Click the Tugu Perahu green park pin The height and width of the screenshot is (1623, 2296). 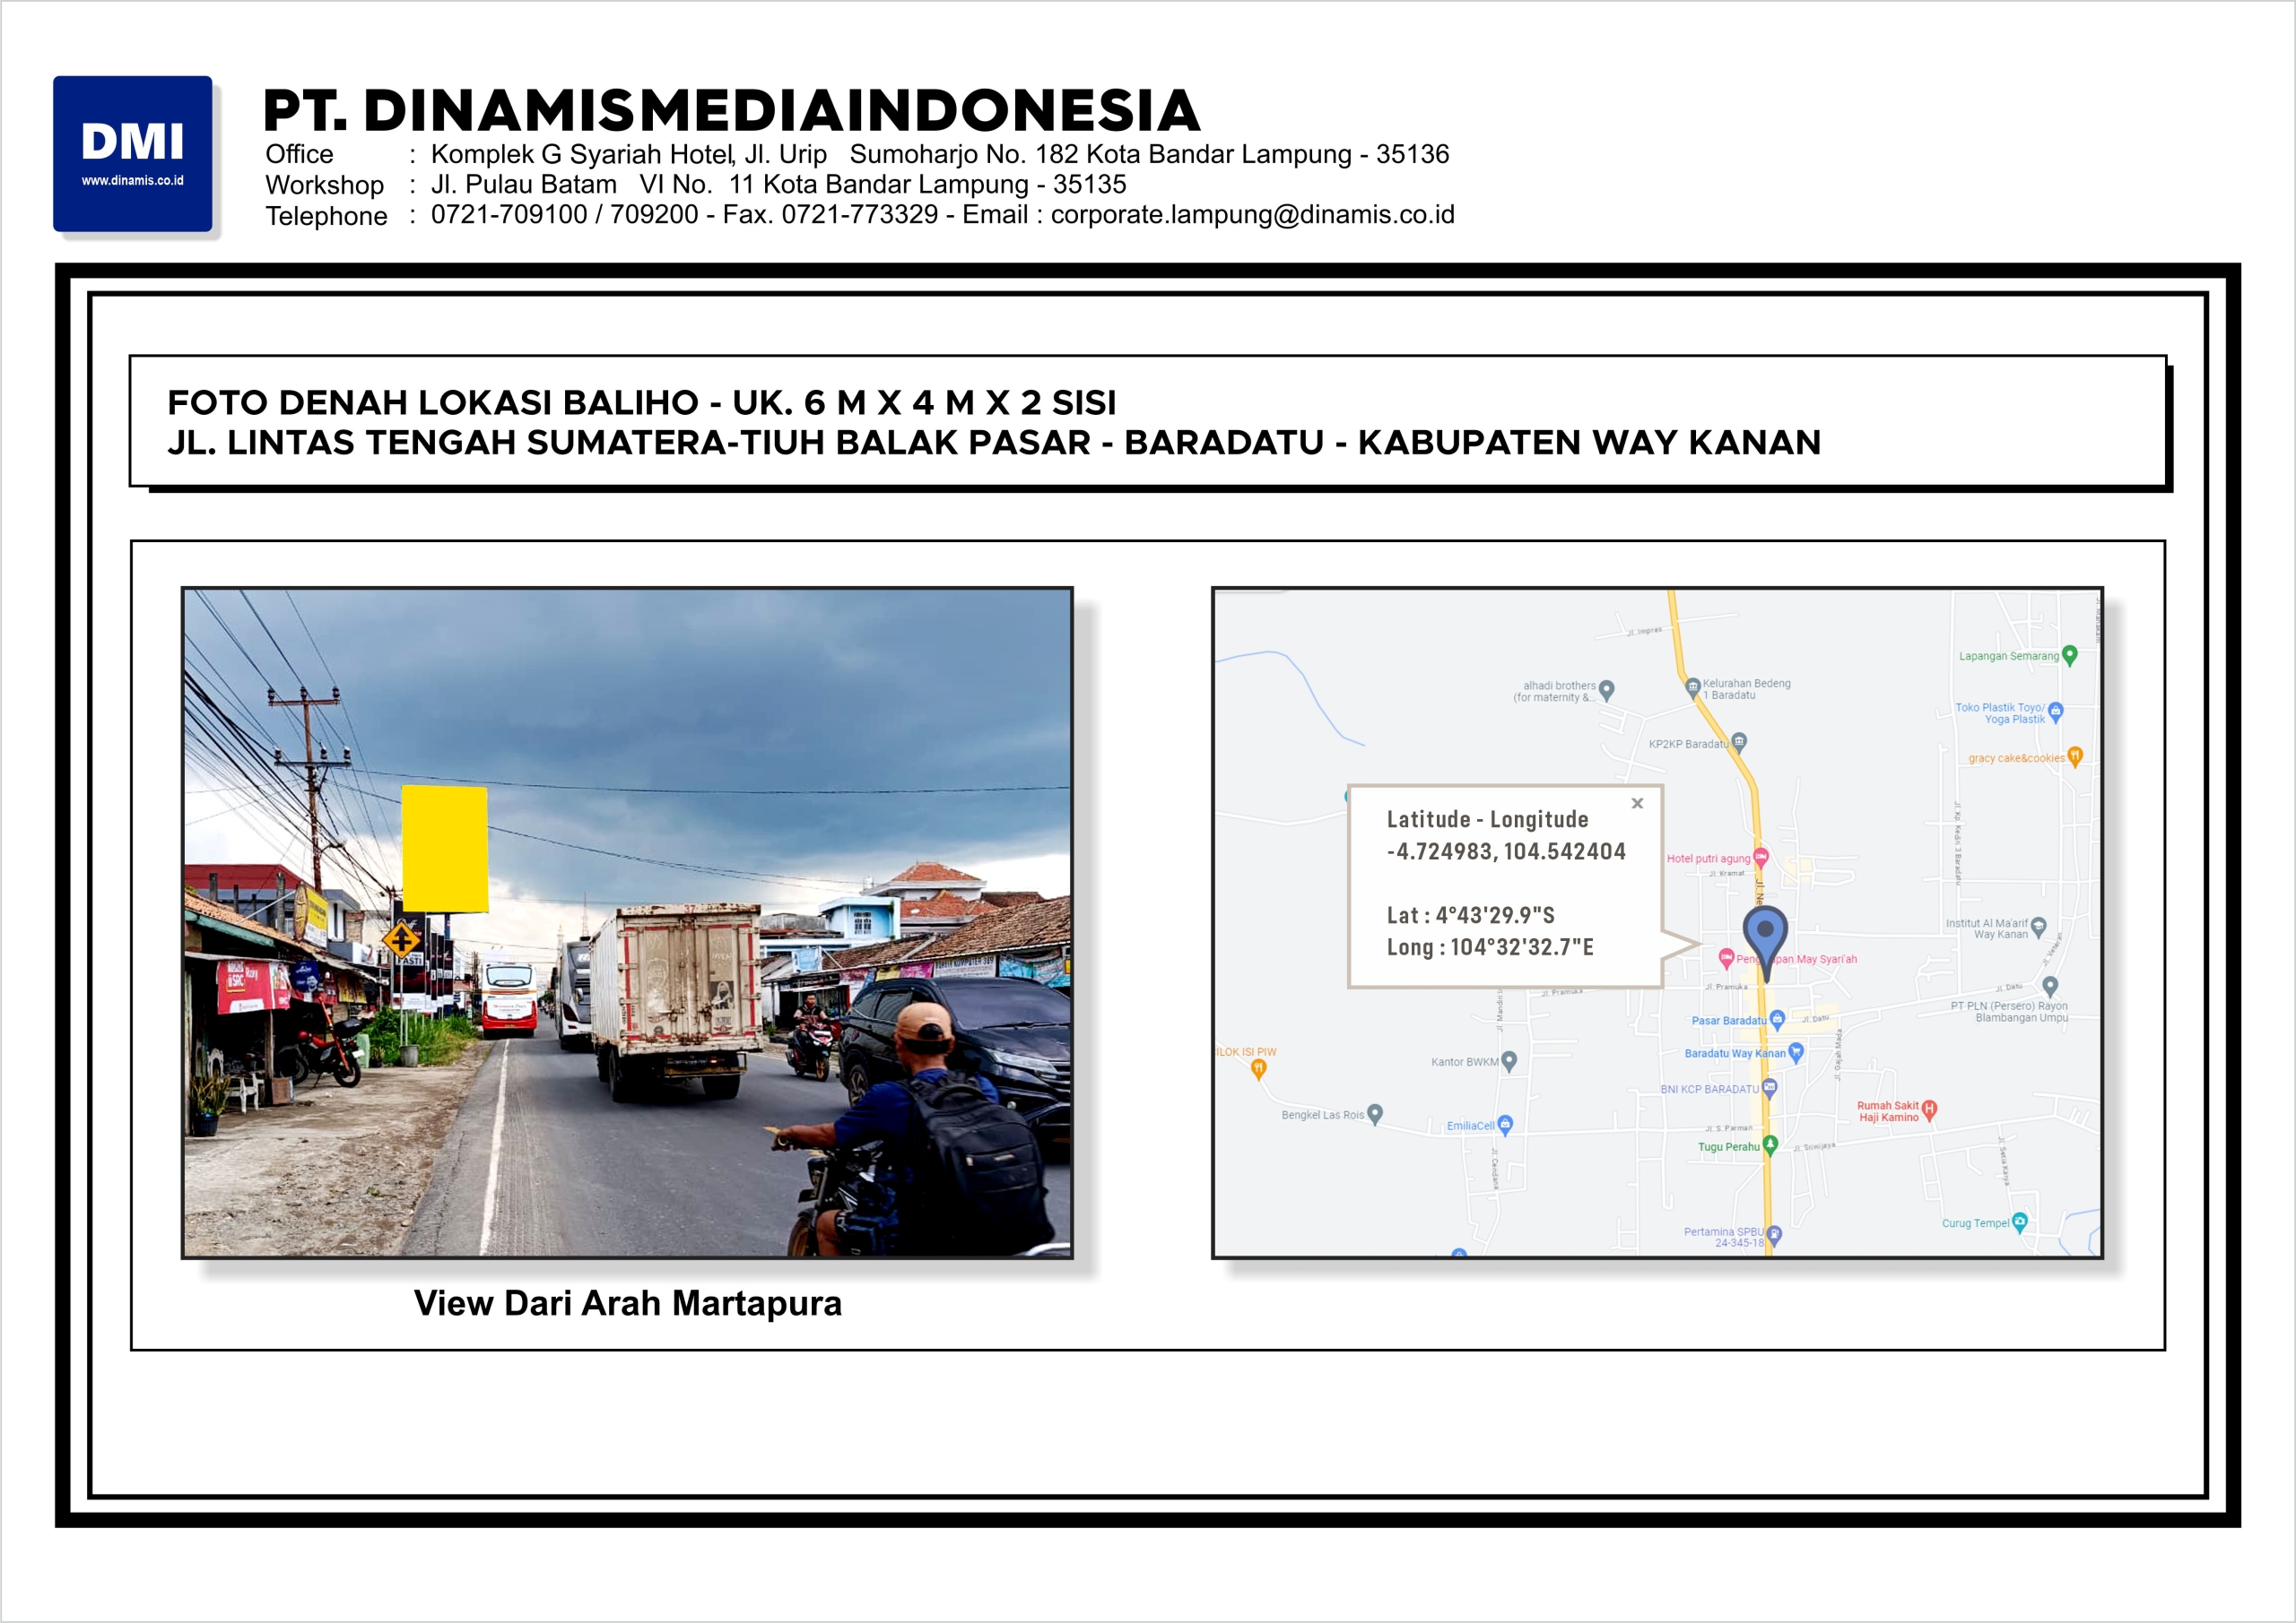tap(1770, 1144)
